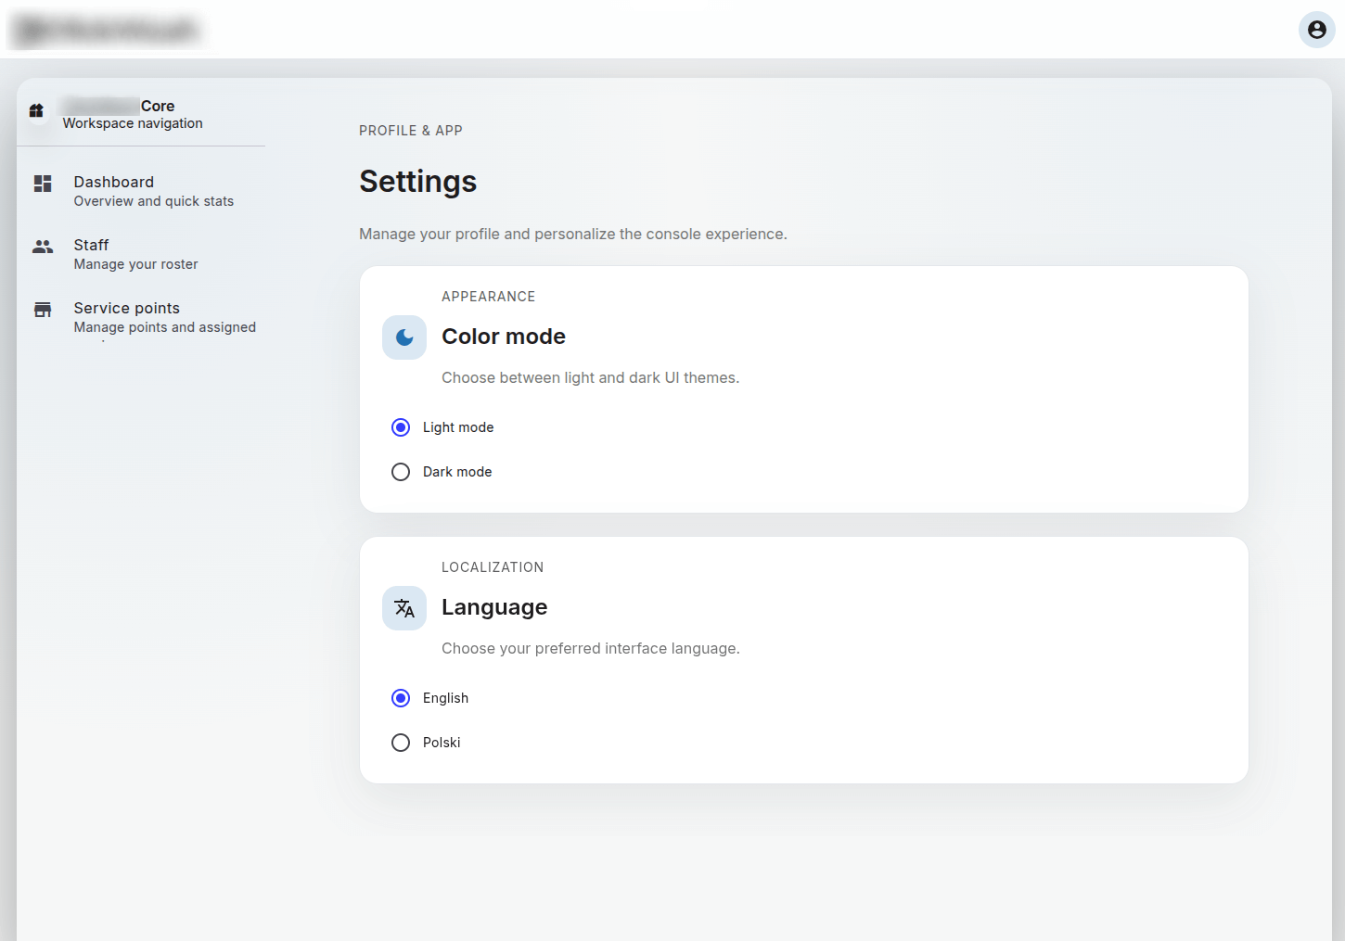The image size is (1345, 941).
Task: Go to Staff roster page
Action: 92,246
